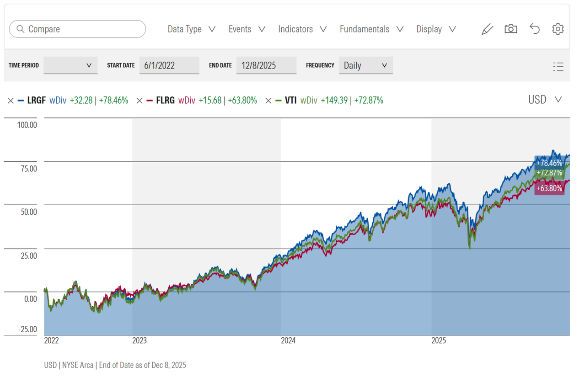Click the 2024 x-axis label
The height and width of the screenshot is (377, 585).
(x=288, y=340)
